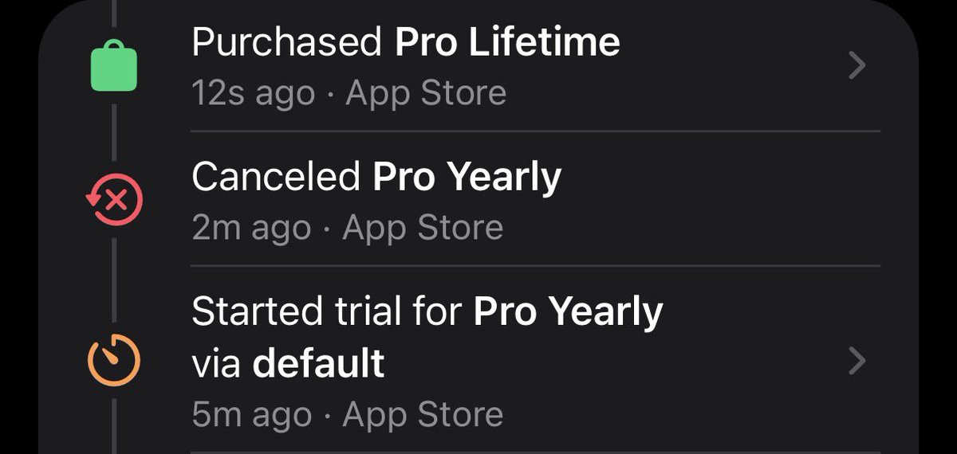
Task: Tap the red canceled subscription icon
Action: (113, 199)
